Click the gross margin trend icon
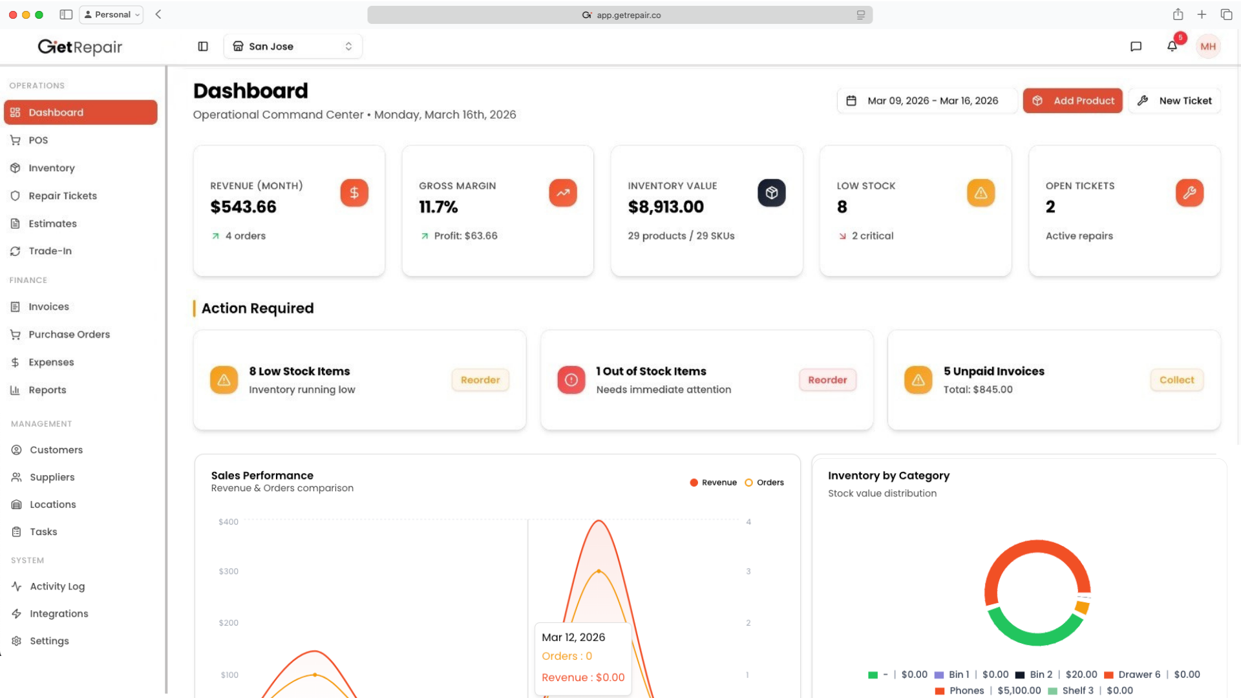 562,193
